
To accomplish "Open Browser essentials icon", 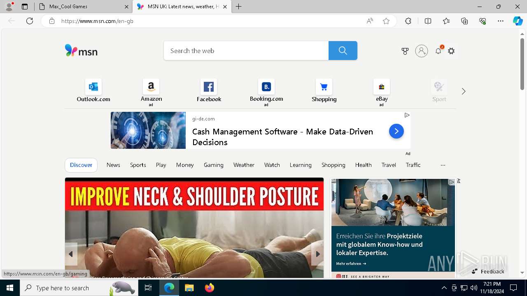I will coord(483,21).
